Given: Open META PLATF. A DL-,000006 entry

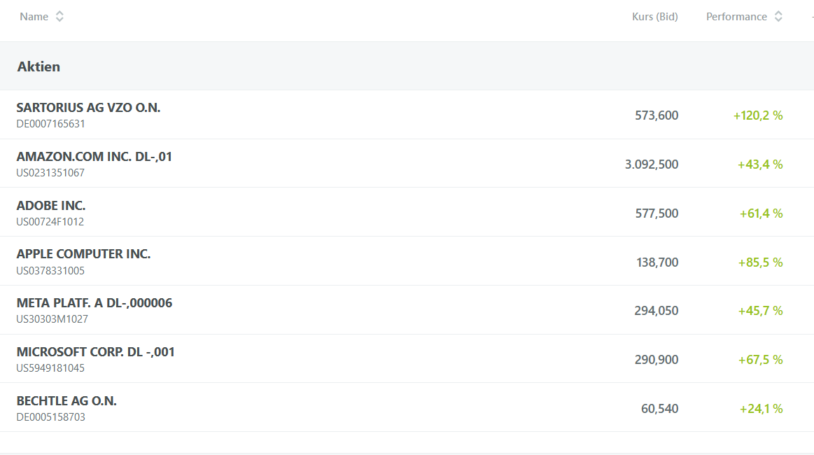Looking at the screenshot, I should [94, 303].
